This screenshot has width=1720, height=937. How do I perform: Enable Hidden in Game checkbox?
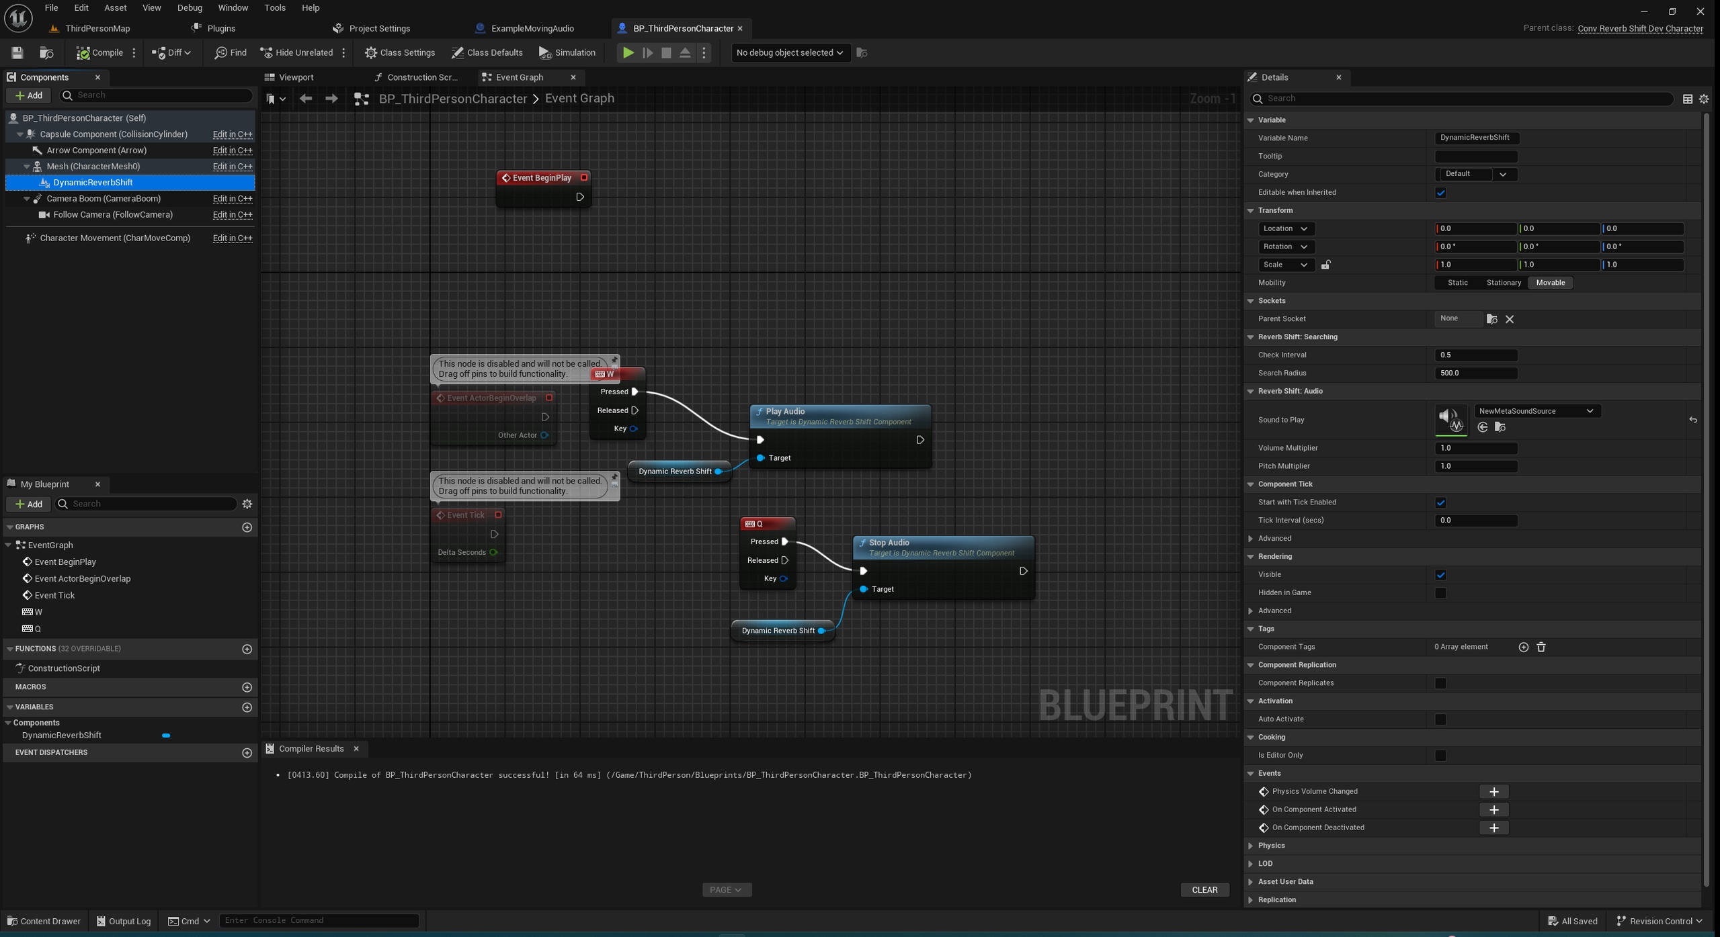pyautogui.click(x=1440, y=593)
